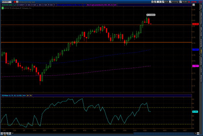Click the RSI 70 overbought level label
This screenshot has height=136, width=203.
(31, 96)
